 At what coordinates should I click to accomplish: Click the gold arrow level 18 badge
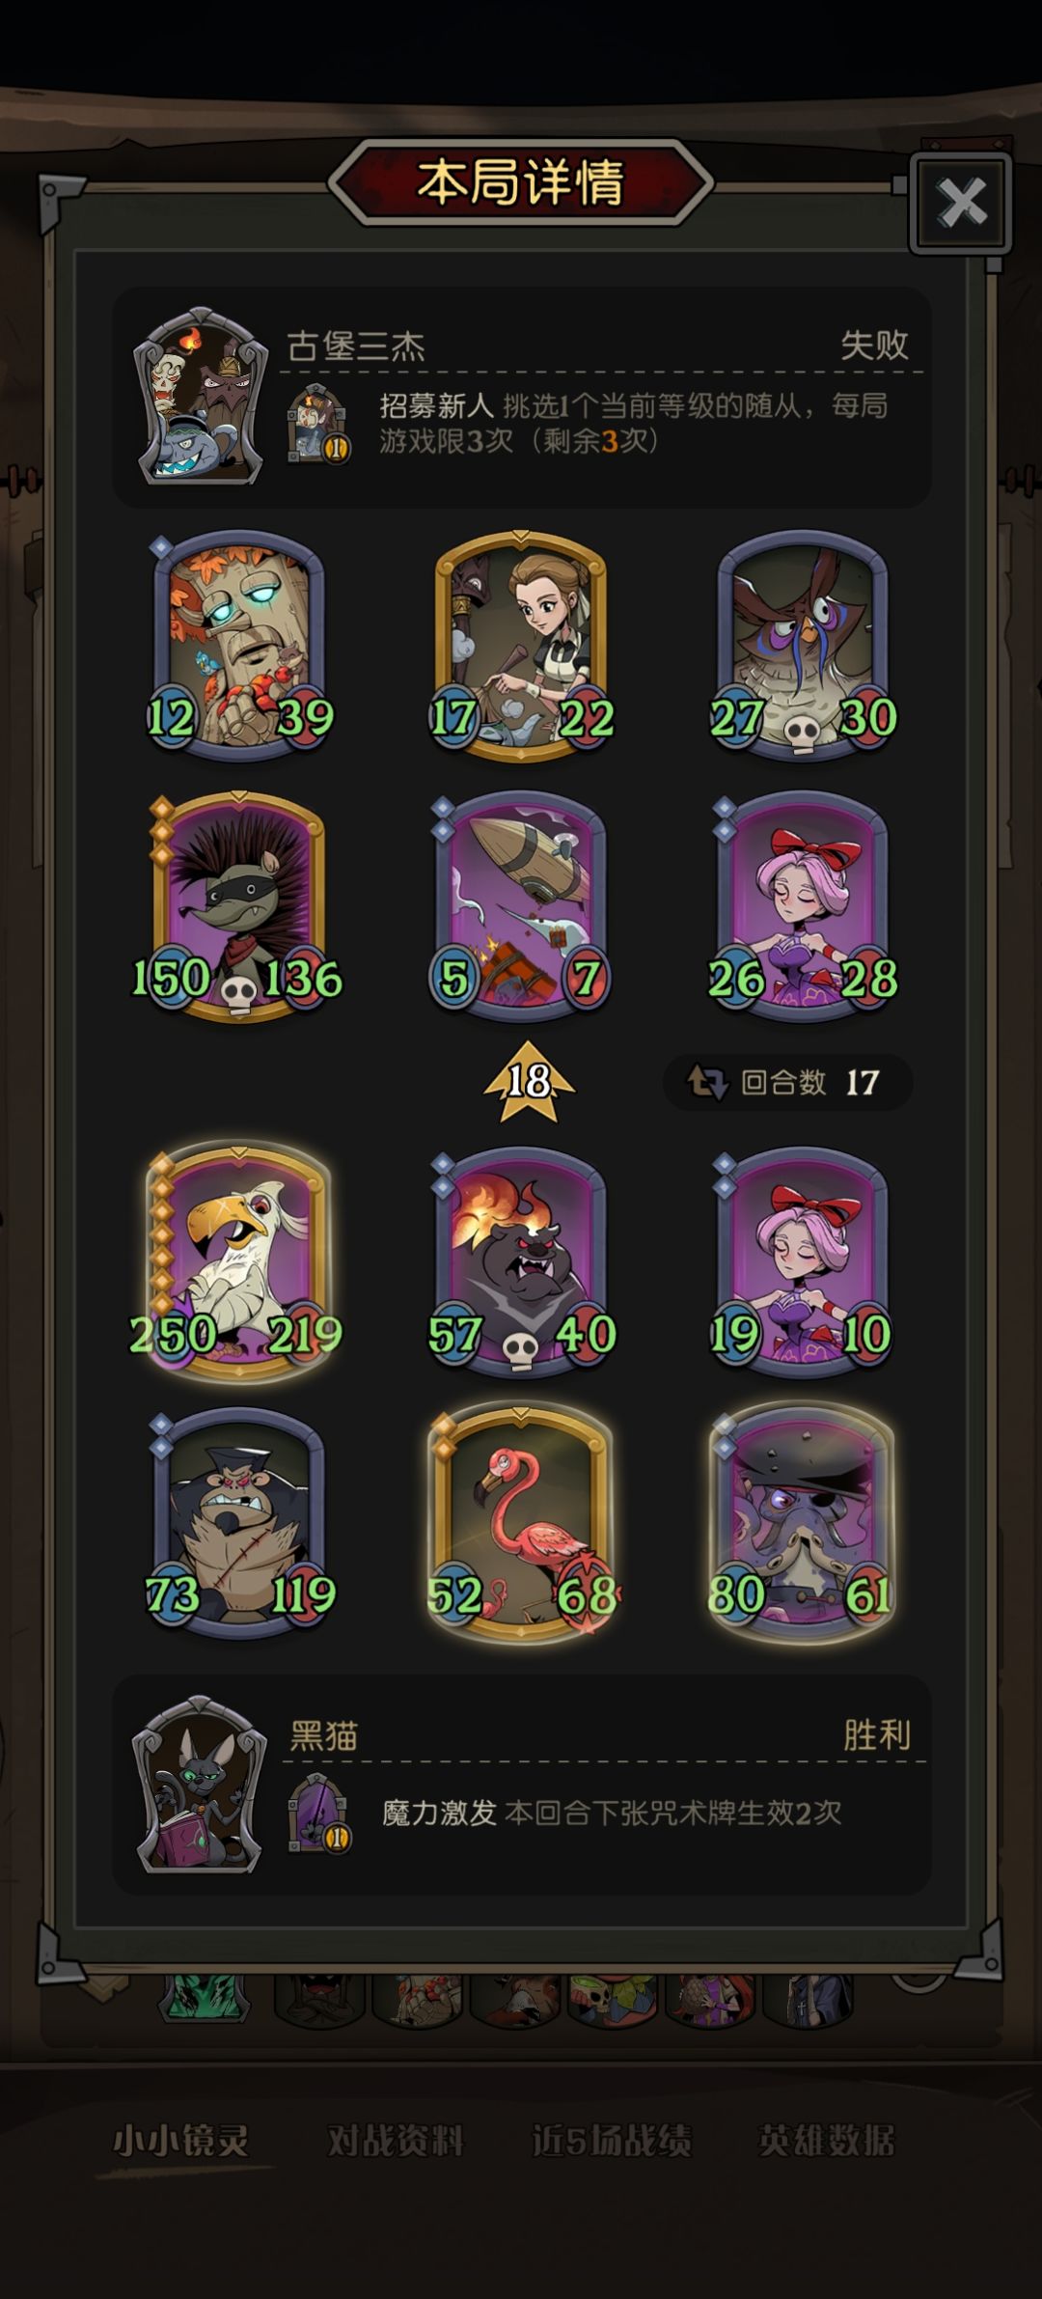coord(529,1081)
